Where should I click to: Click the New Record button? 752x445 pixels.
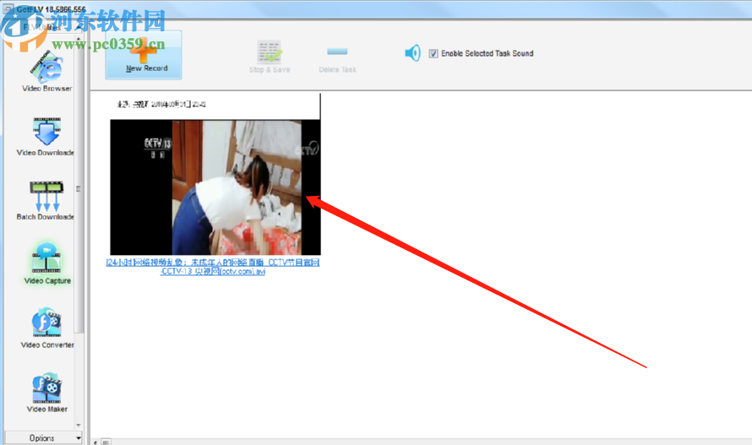(x=144, y=55)
